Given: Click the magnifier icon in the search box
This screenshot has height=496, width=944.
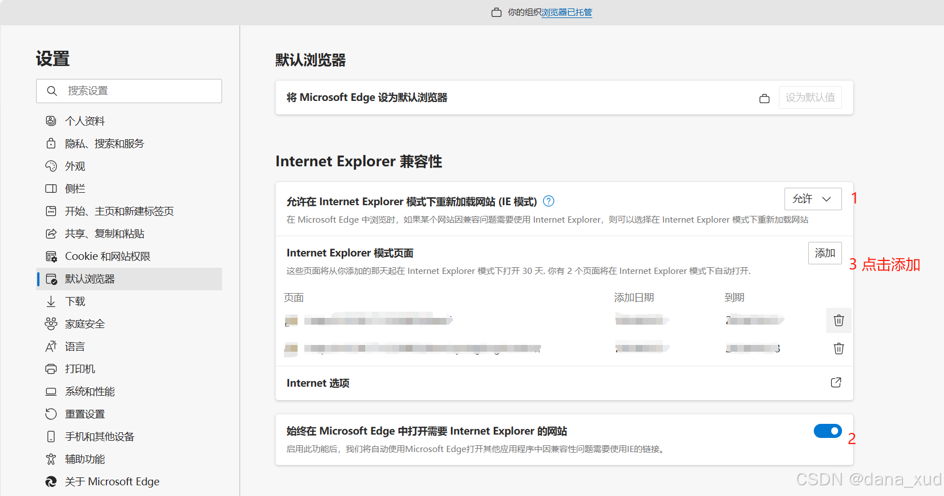Looking at the screenshot, I should tap(52, 91).
